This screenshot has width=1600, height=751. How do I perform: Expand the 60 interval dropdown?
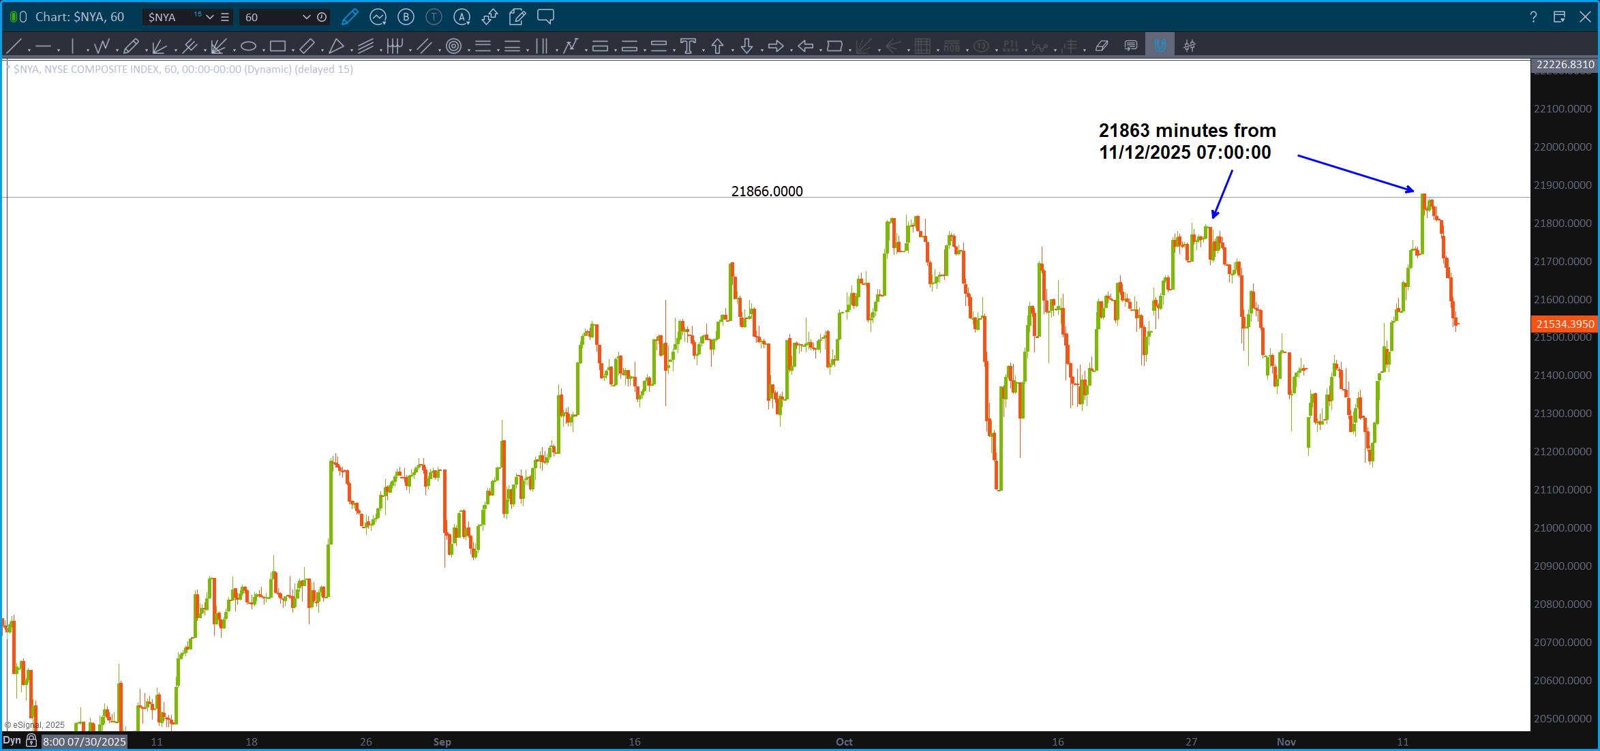click(306, 17)
